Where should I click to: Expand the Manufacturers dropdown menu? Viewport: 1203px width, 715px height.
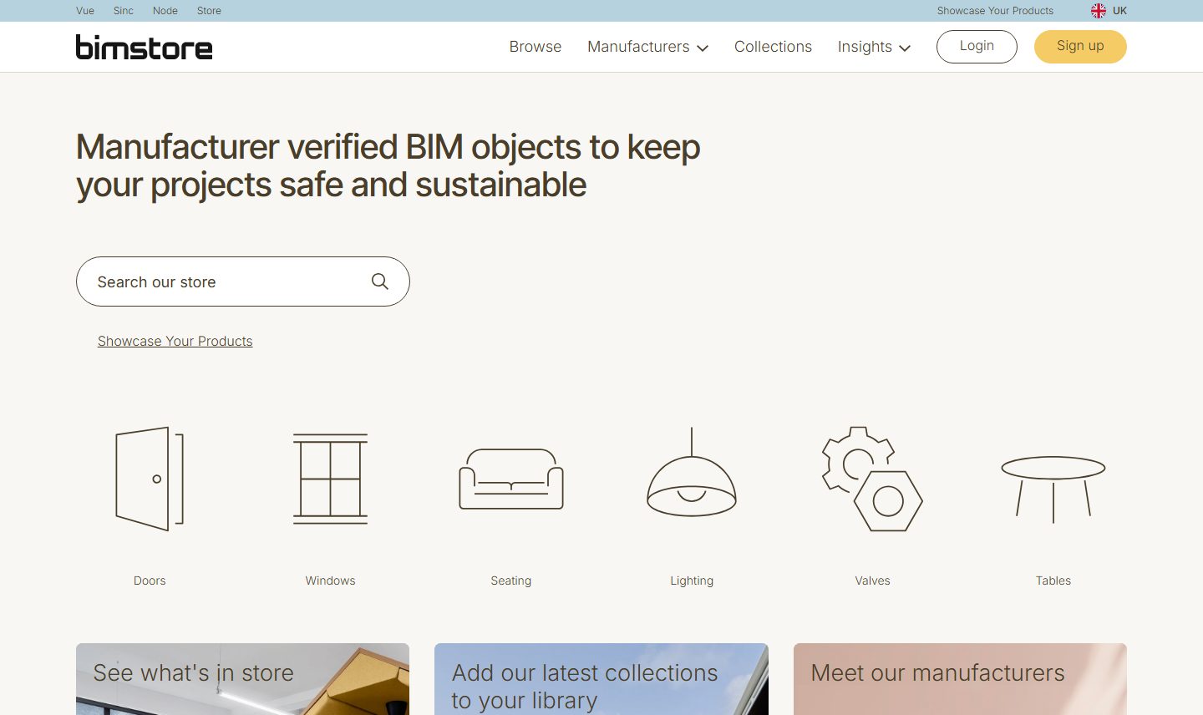(647, 47)
